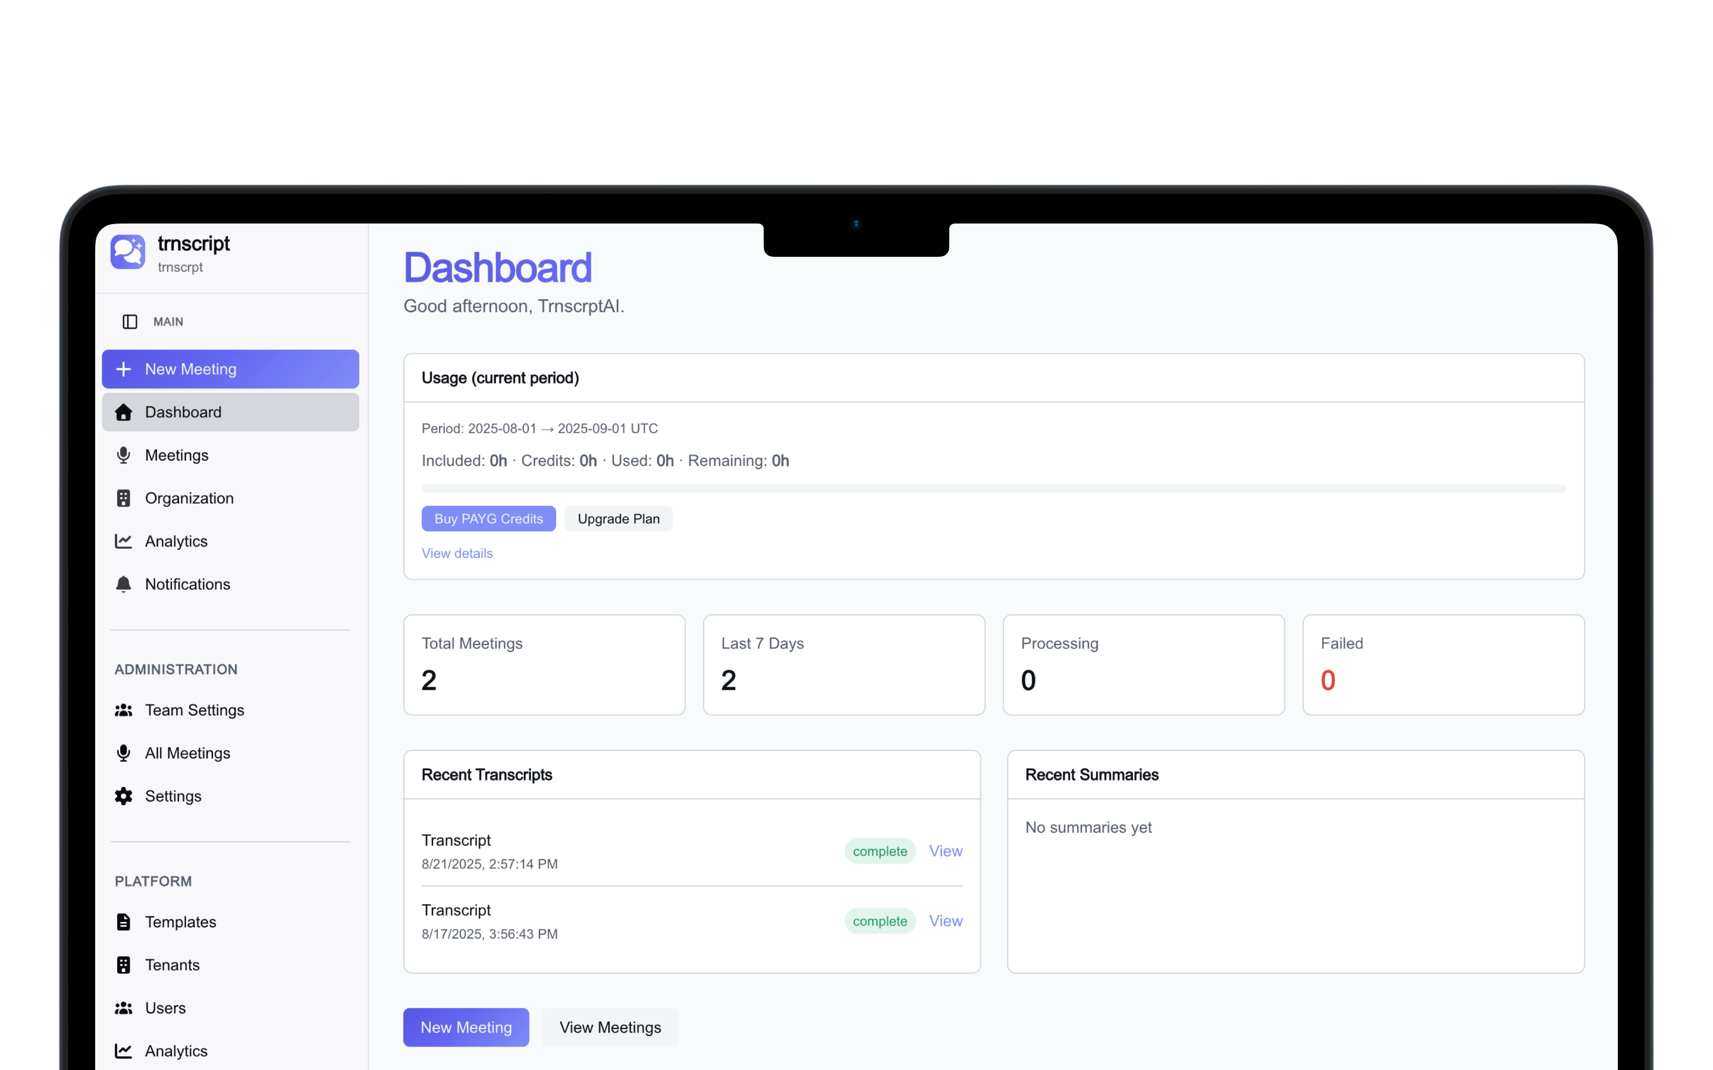The height and width of the screenshot is (1070, 1713).
Task: Click the Organization building icon
Action: 123,498
